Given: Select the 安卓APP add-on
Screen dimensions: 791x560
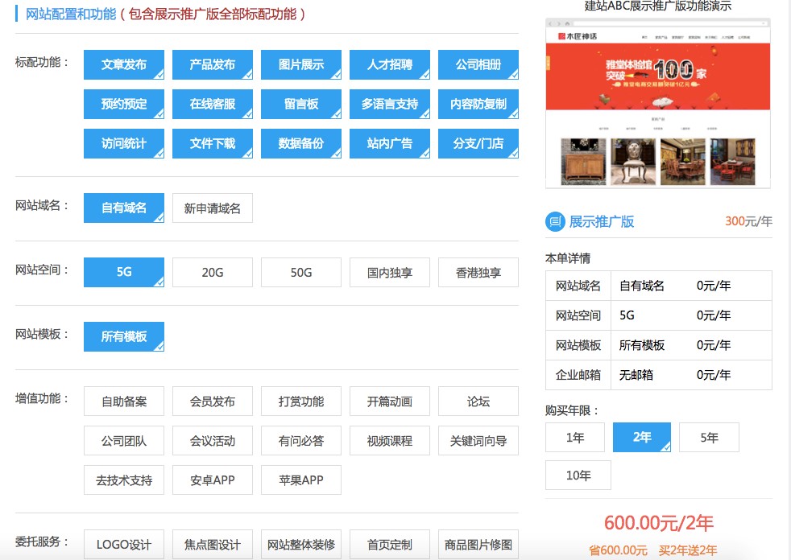Looking at the screenshot, I should [x=212, y=480].
